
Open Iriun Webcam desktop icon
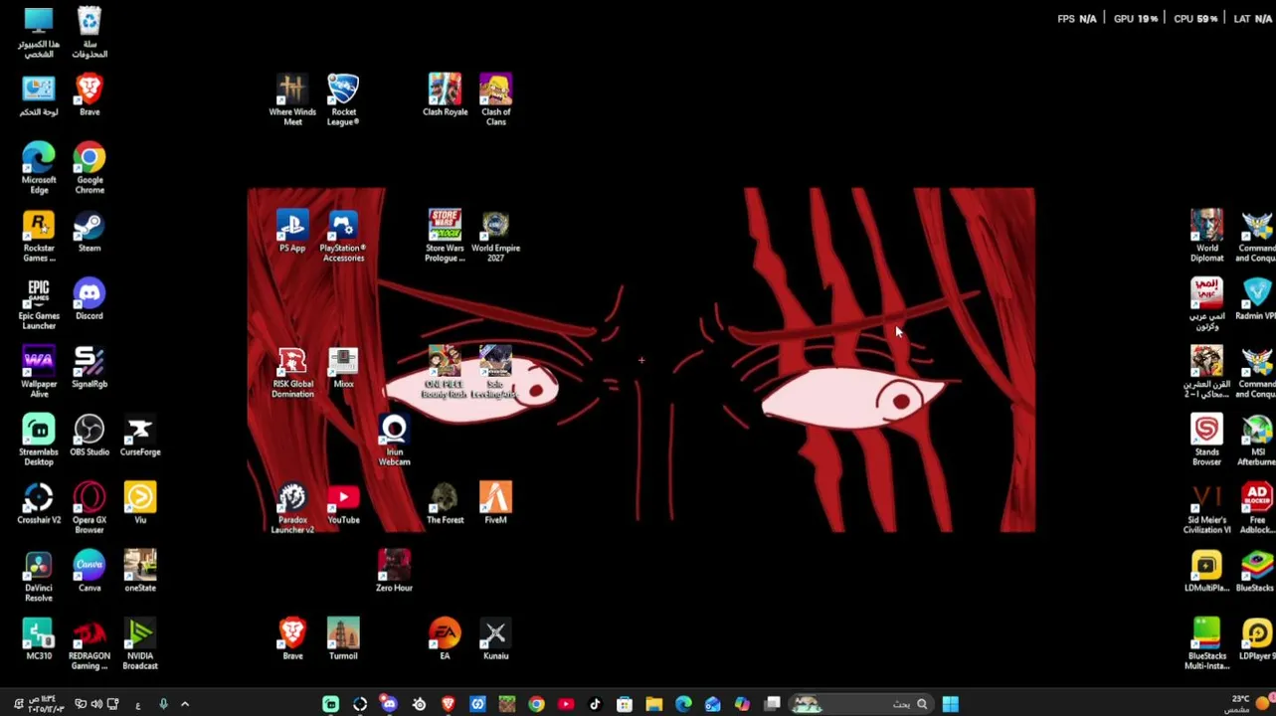(394, 440)
